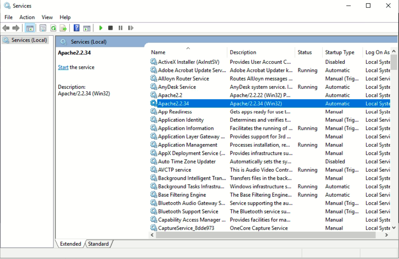Open Properties from the toolbar
Screen dimensions: 399x259
click(x=43, y=28)
